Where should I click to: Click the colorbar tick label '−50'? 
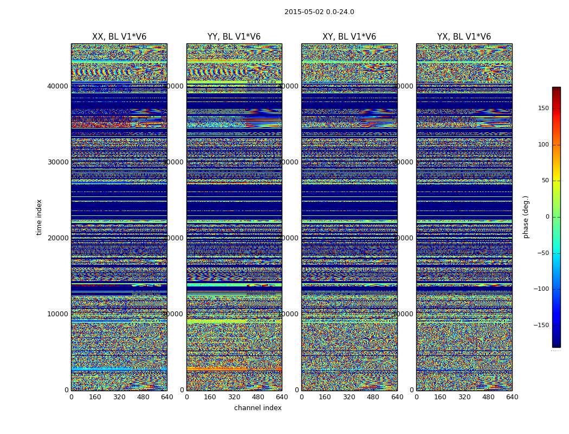coord(543,253)
